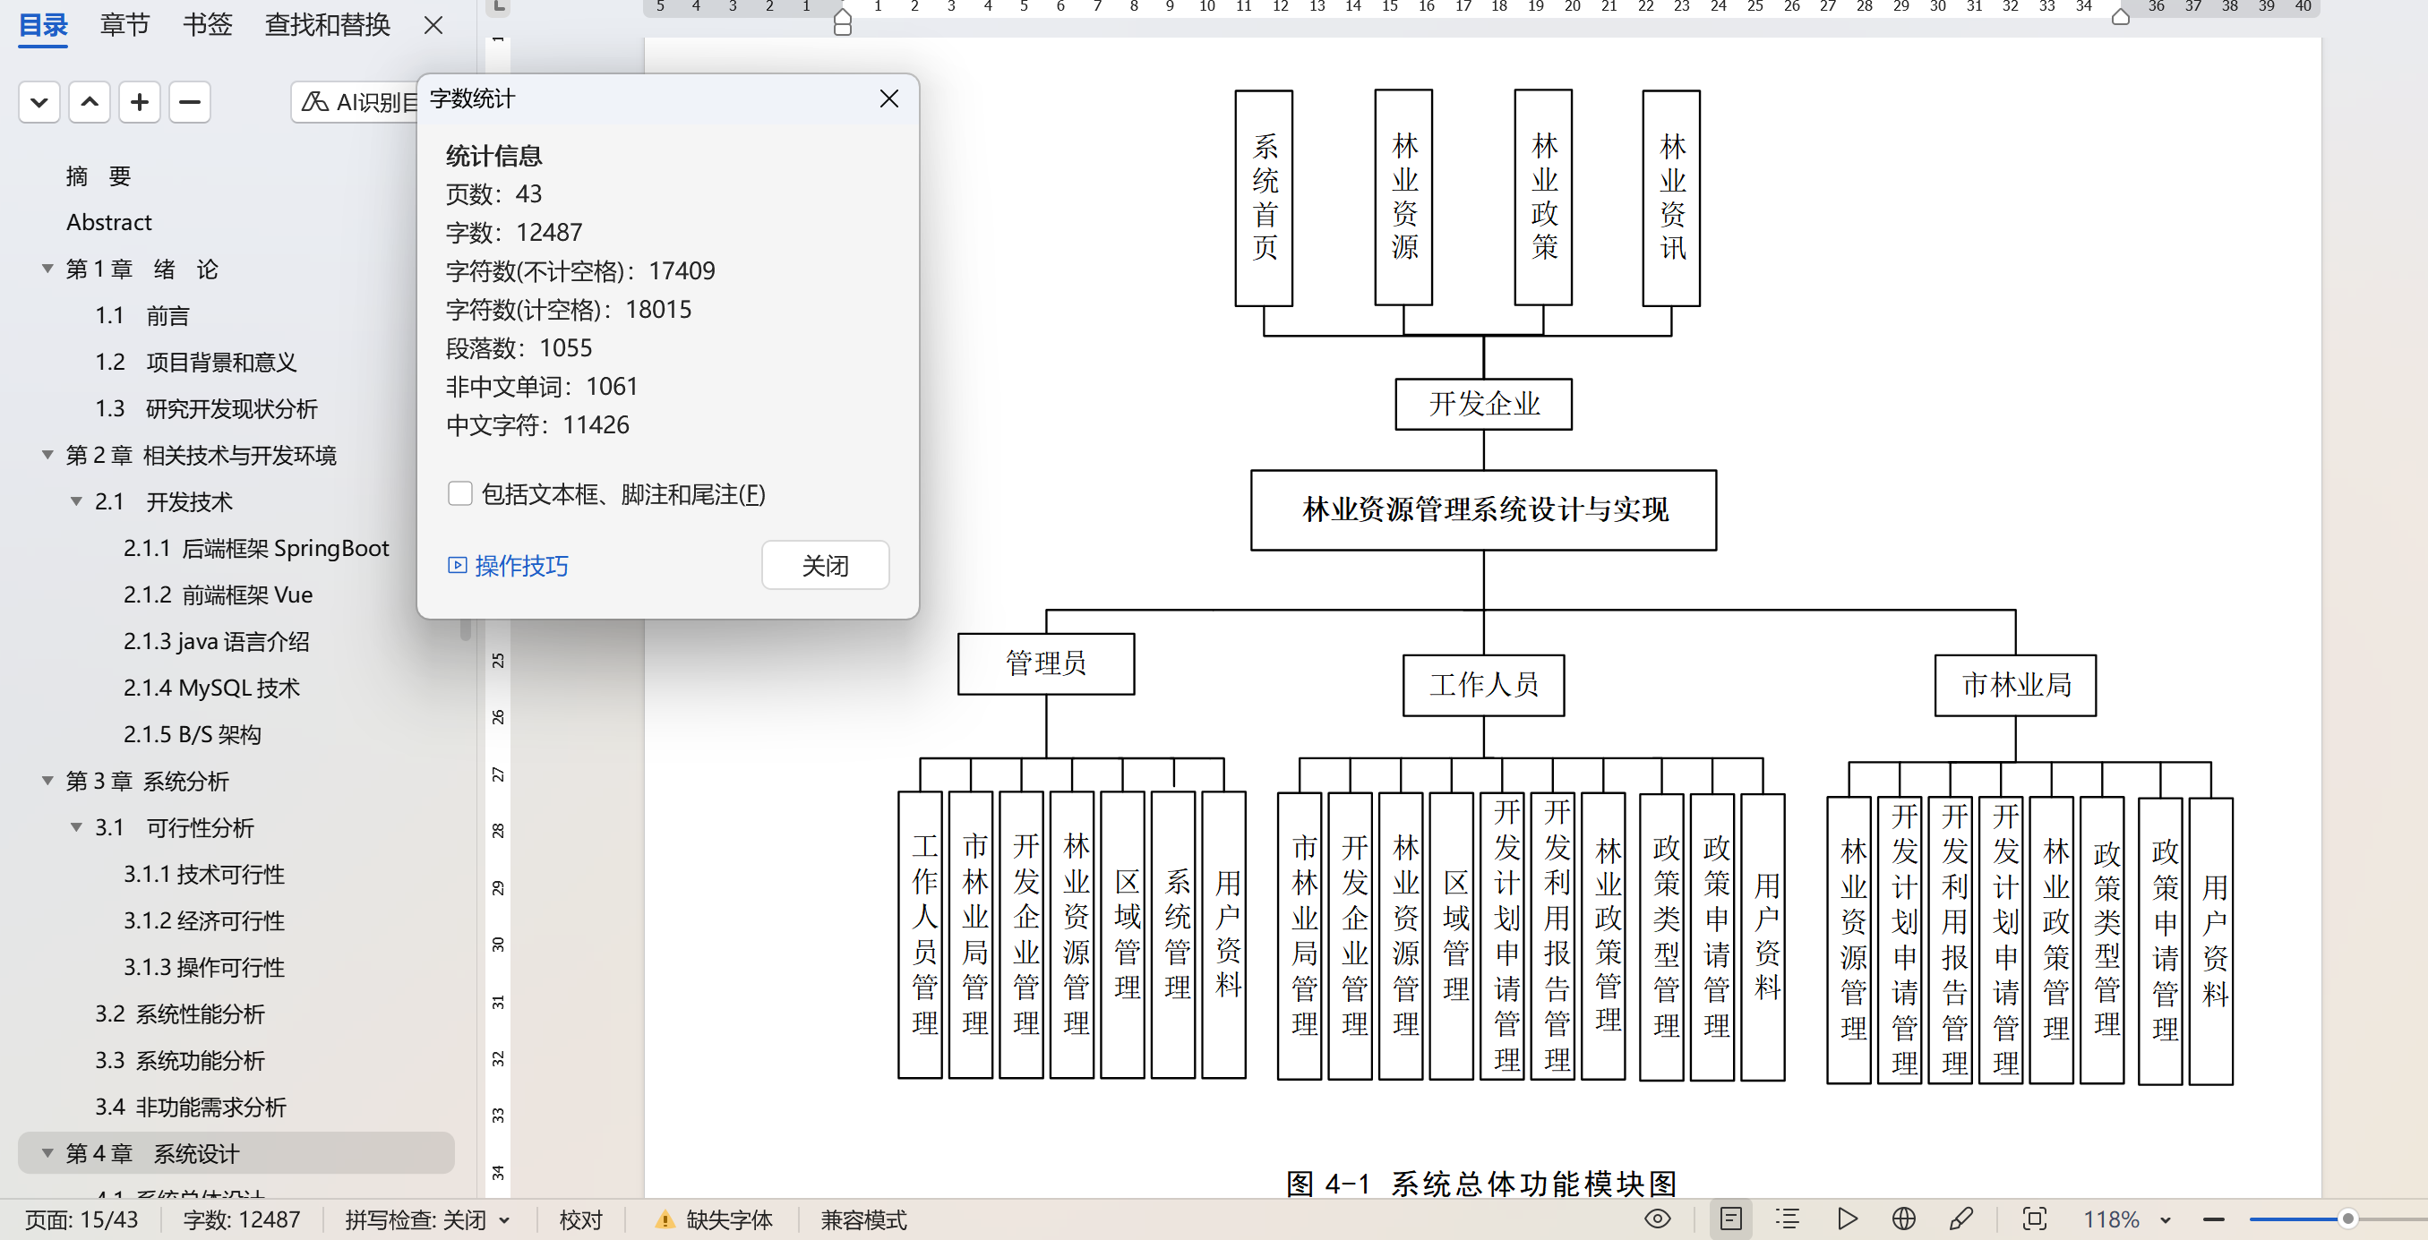The height and width of the screenshot is (1240, 2428).
Task: Toggle the include textboxes, footnotes and endnotes checkbox
Action: point(460,493)
